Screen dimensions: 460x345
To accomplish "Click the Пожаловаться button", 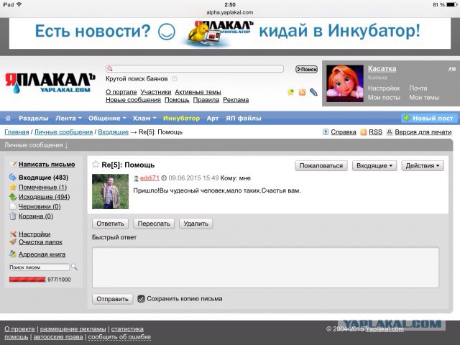I will (321, 166).
